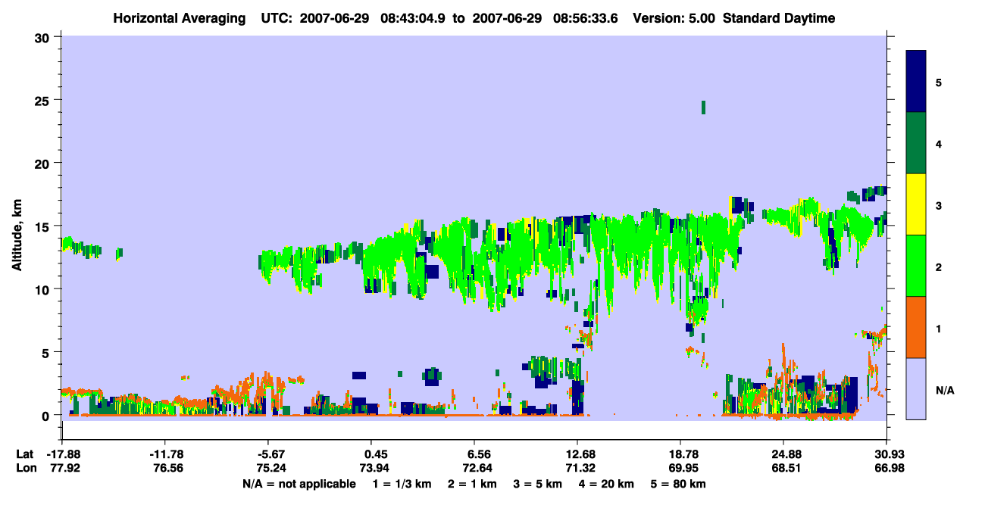Click the yellow colorbar segment labeled 3
Image resolution: width=985 pixels, height=505 pixels.
coord(916,204)
